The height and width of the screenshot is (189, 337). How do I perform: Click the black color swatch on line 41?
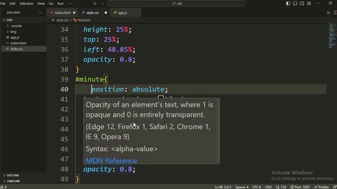click(x=161, y=97)
